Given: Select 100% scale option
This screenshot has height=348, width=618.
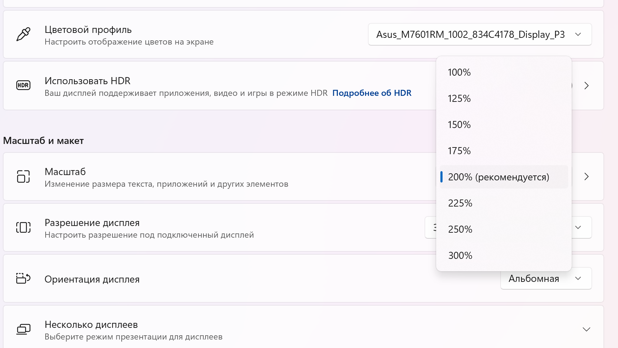Looking at the screenshot, I should 459,72.
